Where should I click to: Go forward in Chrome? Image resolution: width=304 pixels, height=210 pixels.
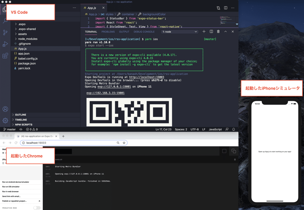point(10,143)
